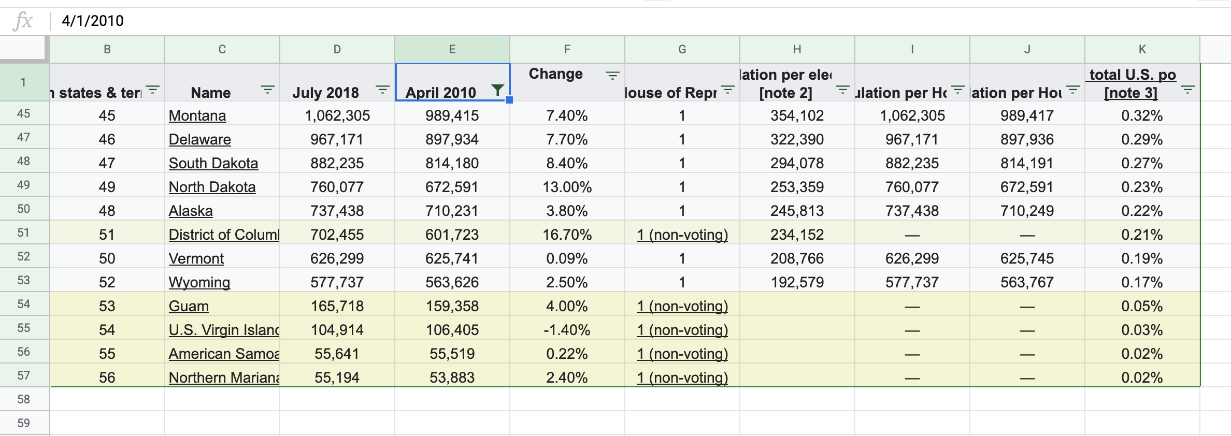Select column E header

tap(452, 49)
